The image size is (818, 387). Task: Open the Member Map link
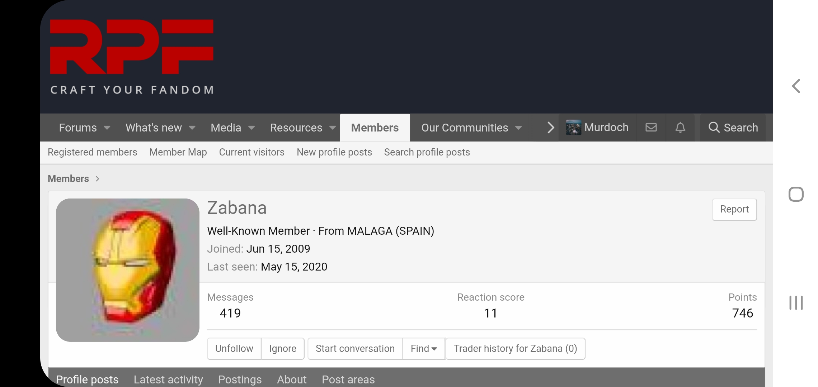click(x=178, y=152)
